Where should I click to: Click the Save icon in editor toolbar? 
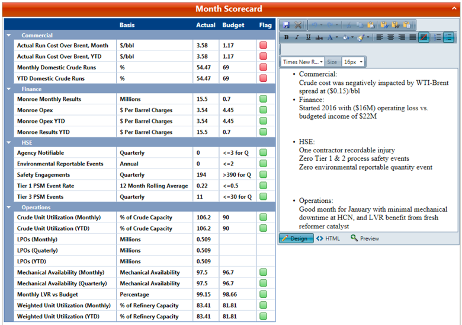tap(287, 25)
